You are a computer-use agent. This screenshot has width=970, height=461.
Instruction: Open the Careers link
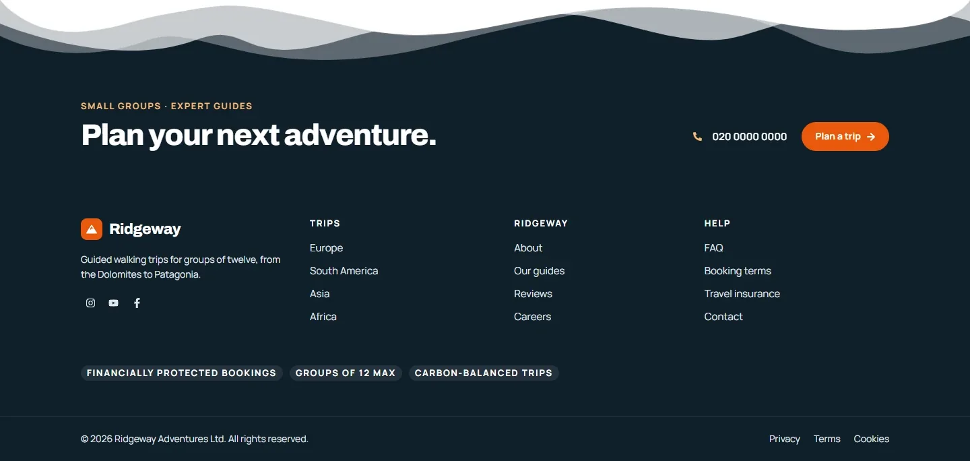click(x=532, y=317)
